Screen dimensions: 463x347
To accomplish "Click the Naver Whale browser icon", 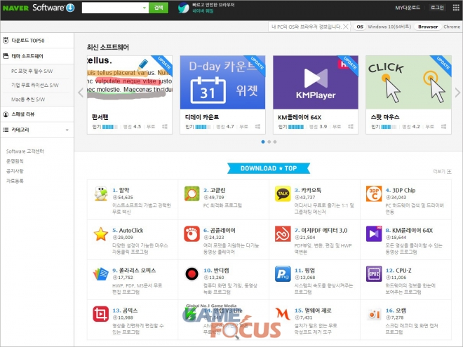I will pyautogui.click(x=183, y=8).
